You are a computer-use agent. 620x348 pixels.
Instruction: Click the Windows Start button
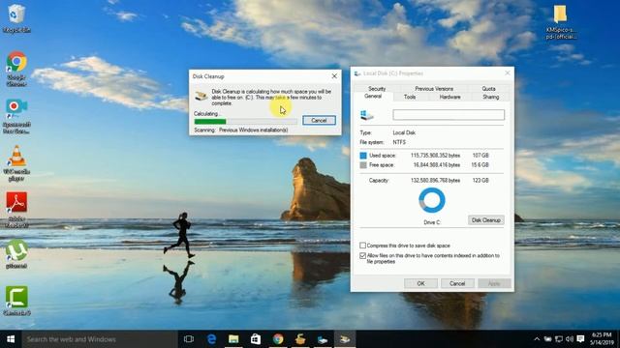pos(11,339)
